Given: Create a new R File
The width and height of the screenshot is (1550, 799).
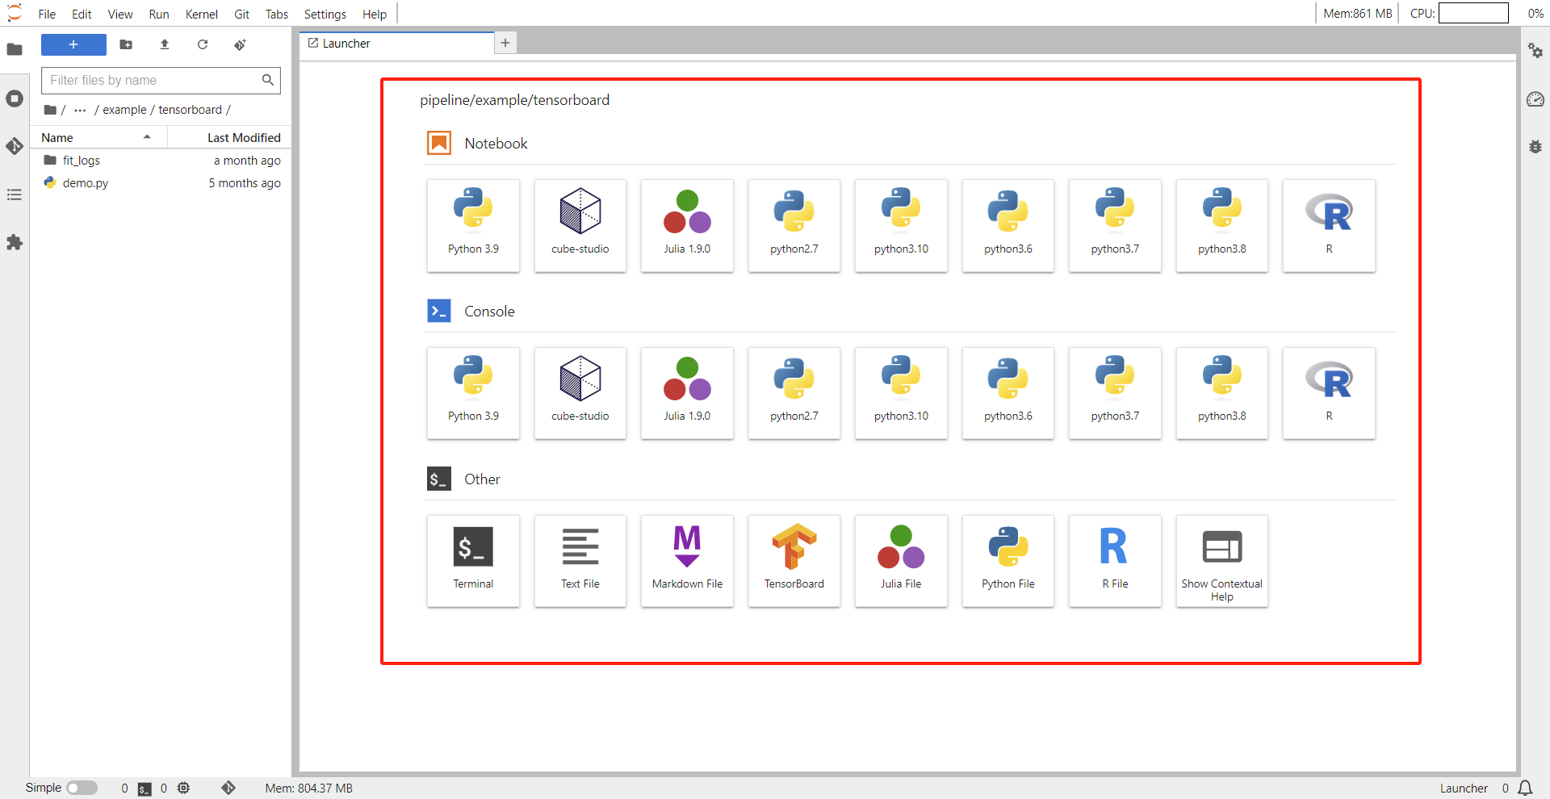Looking at the screenshot, I should (x=1115, y=561).
